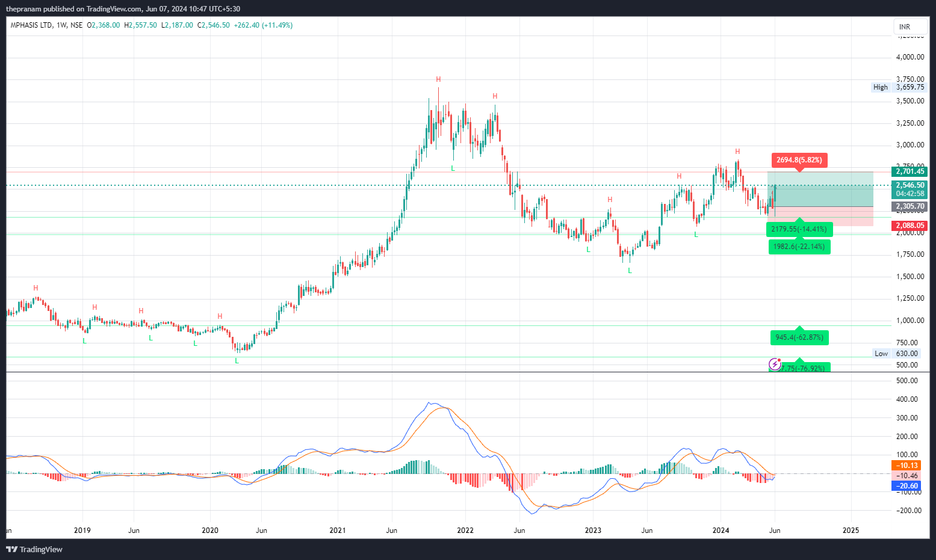The height and width of the screenshot is (560, 936).
Task: Click the MPHASIS LTD, 1W, NSE symbol title
Action: pyautogui.click(x=46, y=25)
